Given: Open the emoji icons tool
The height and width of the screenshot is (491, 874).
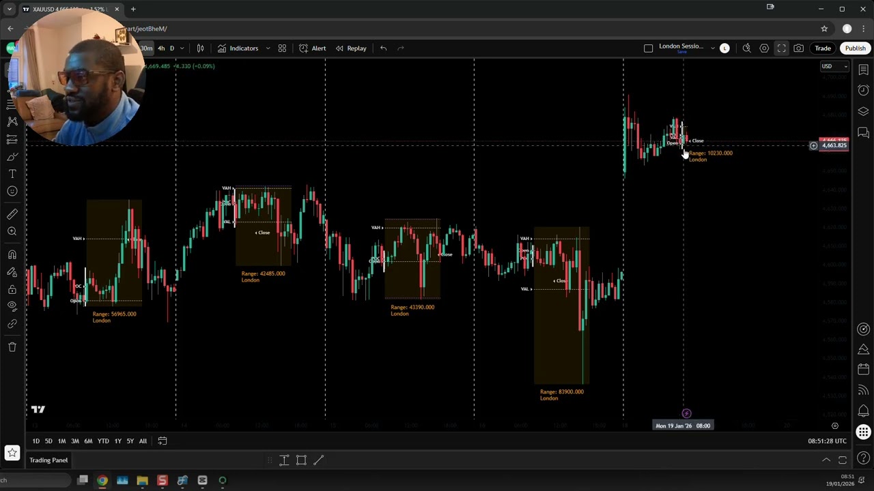Looking at the screenshot, I should 12,192.
